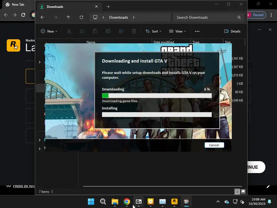The image size is (277, 208).
Task: Open the Photo by link in Chrome page
Action: (24, 186)
